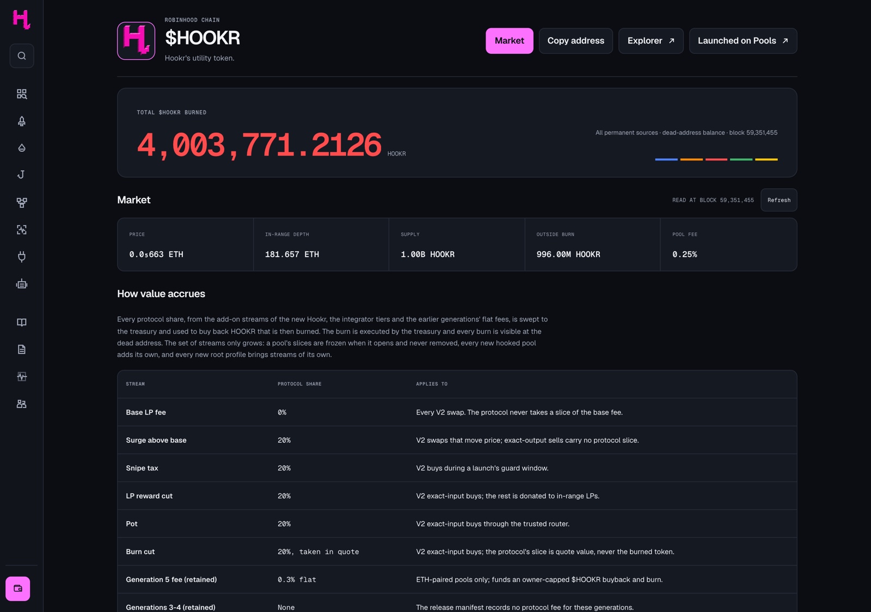Select Generations 3-4 (retained) row
This screenshot has height=612, width=871.
tap(457, 603)
